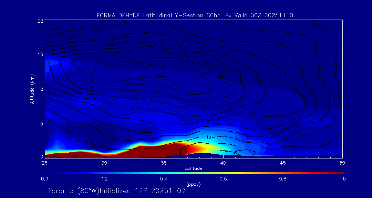Image resolution: width=372 pixels, height=198 pixels.
Task: Click the latitude axis tick label '30'
Action: pos(104,163)
